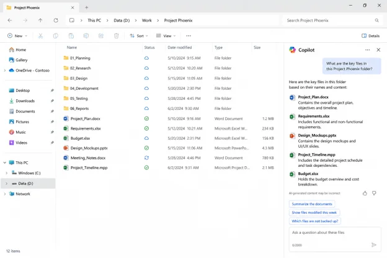Click Summarize the documents suggestion
This screenshot has width=387, height=258.
[x=312, y=204]
